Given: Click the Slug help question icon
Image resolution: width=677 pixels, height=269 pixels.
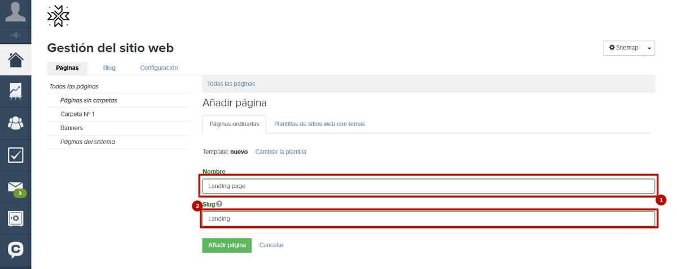Looking at the screenshot, I should [219, 204].
